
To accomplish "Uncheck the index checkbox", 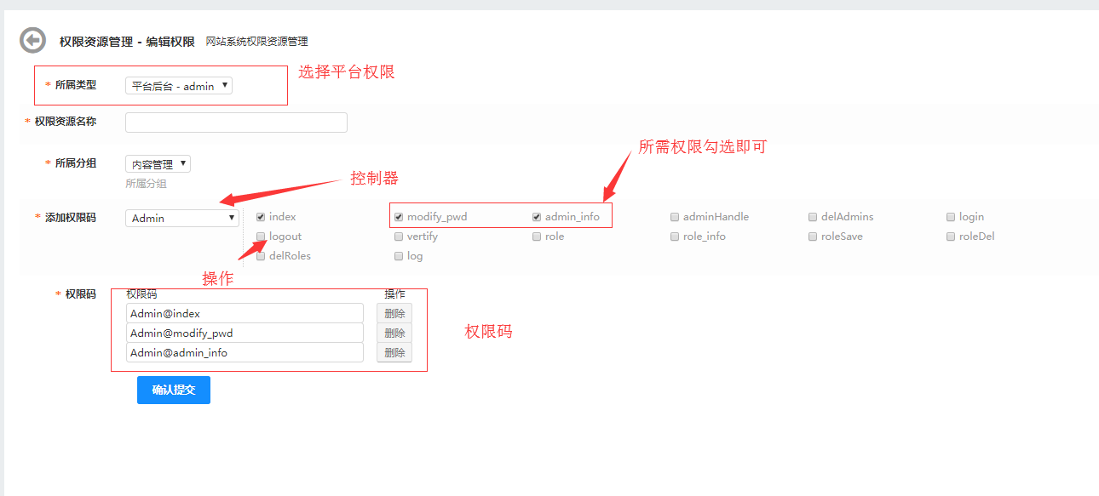I will (x=261, y=217).
